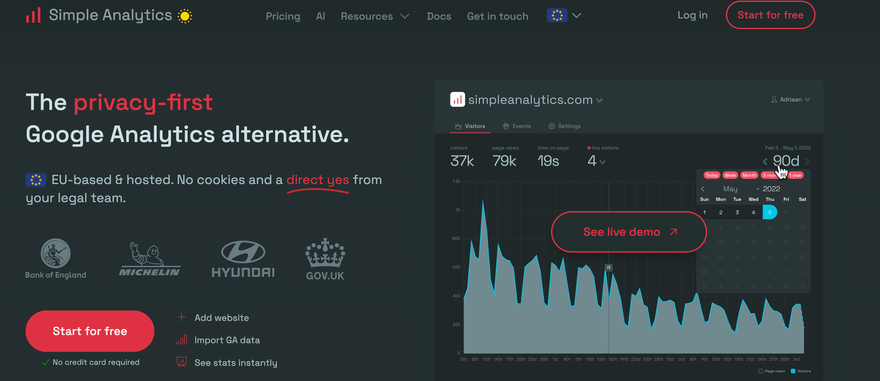Screen dimensions: 880x381
Task: Expand the Adriaan user menu
Action: (x=791, y=99)
